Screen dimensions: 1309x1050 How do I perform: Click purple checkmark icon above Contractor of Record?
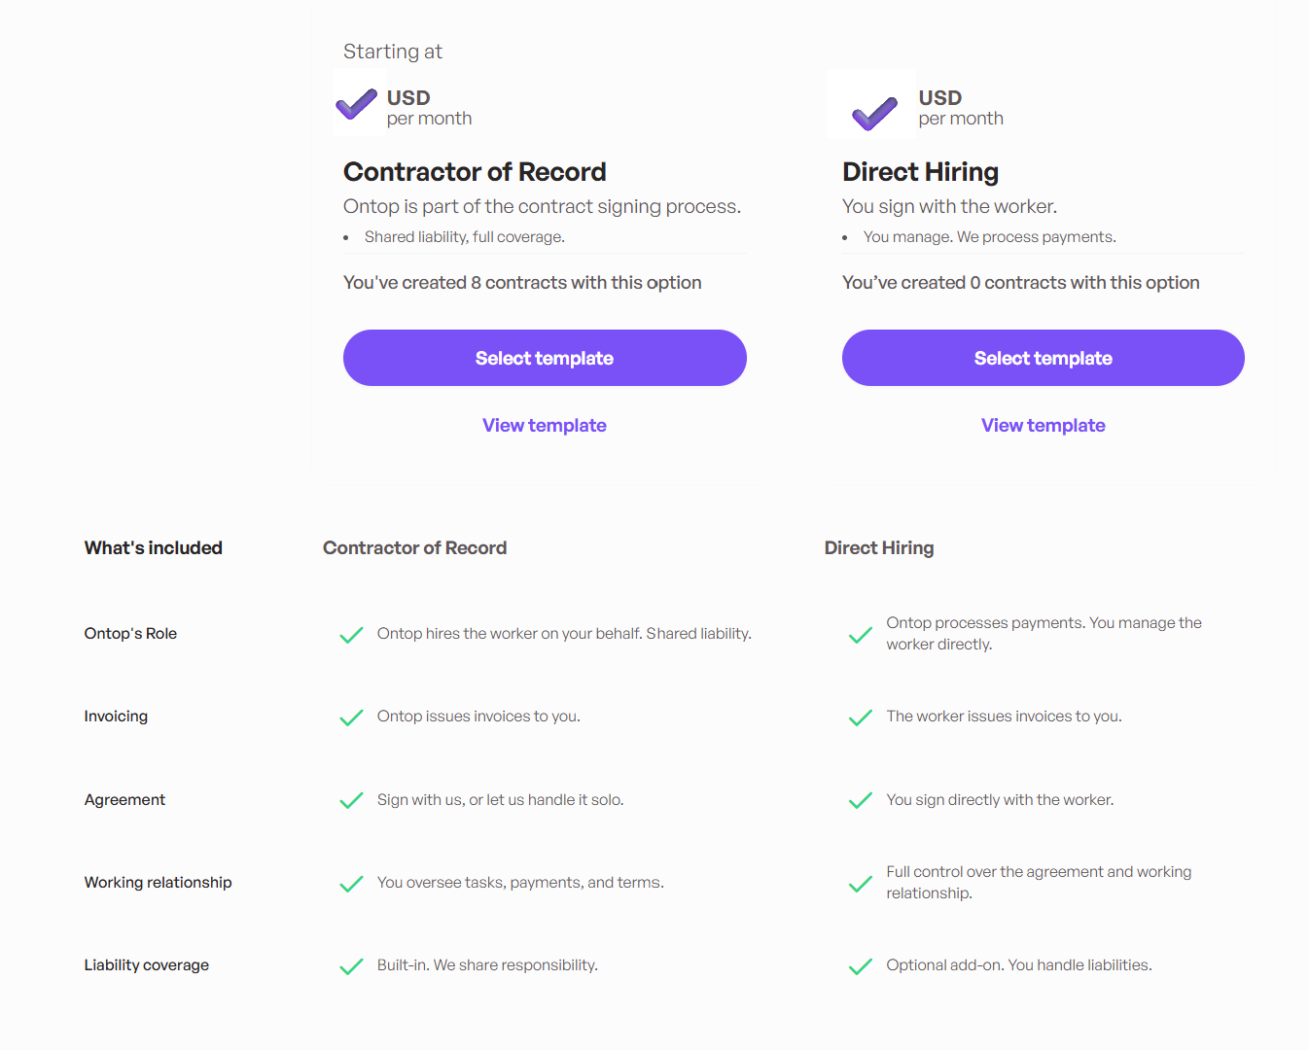pos(357,104)
